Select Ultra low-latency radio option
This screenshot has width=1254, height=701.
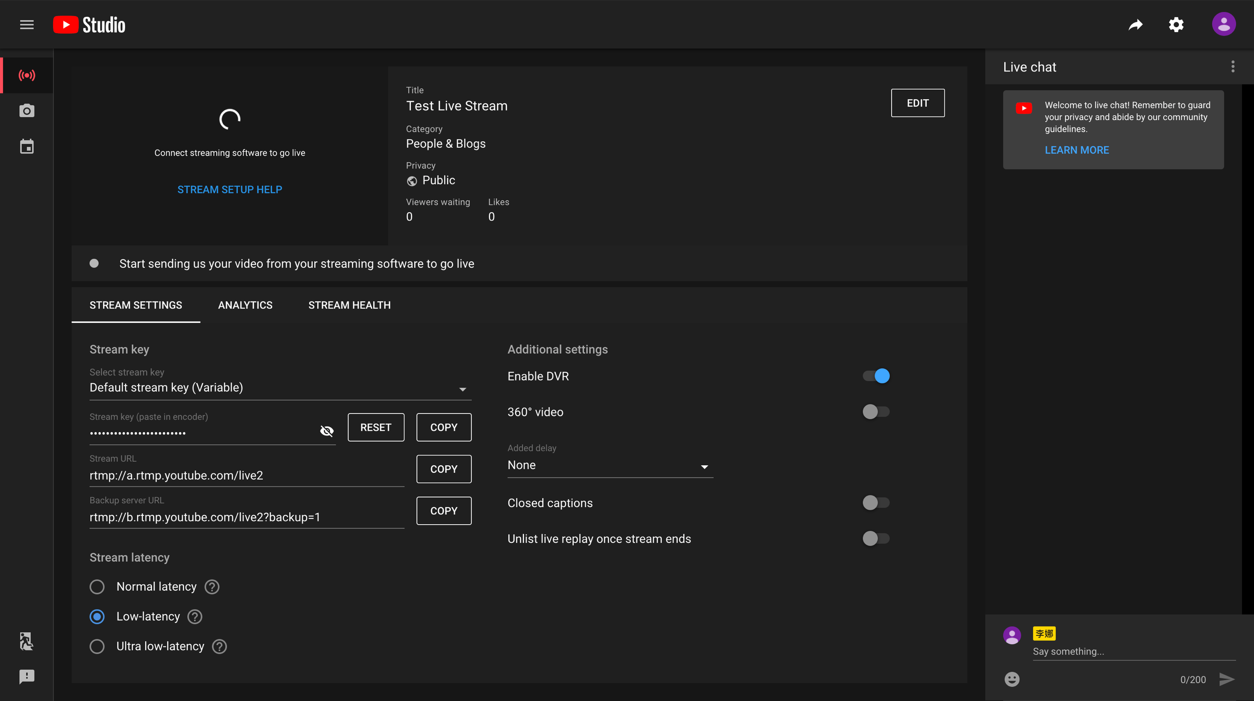point(97,647)
